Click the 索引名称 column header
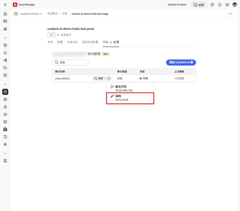Image resolution: width=240 pixels, height=211 pixels. 60,72
